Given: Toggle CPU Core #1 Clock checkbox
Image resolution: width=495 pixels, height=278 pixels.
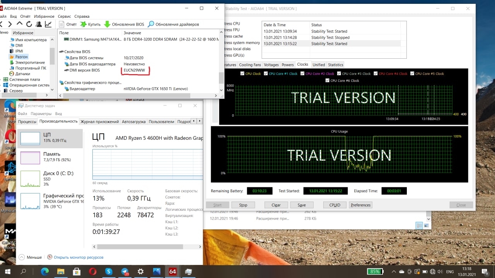Looking at the screenshot, I should coord(266,73).
